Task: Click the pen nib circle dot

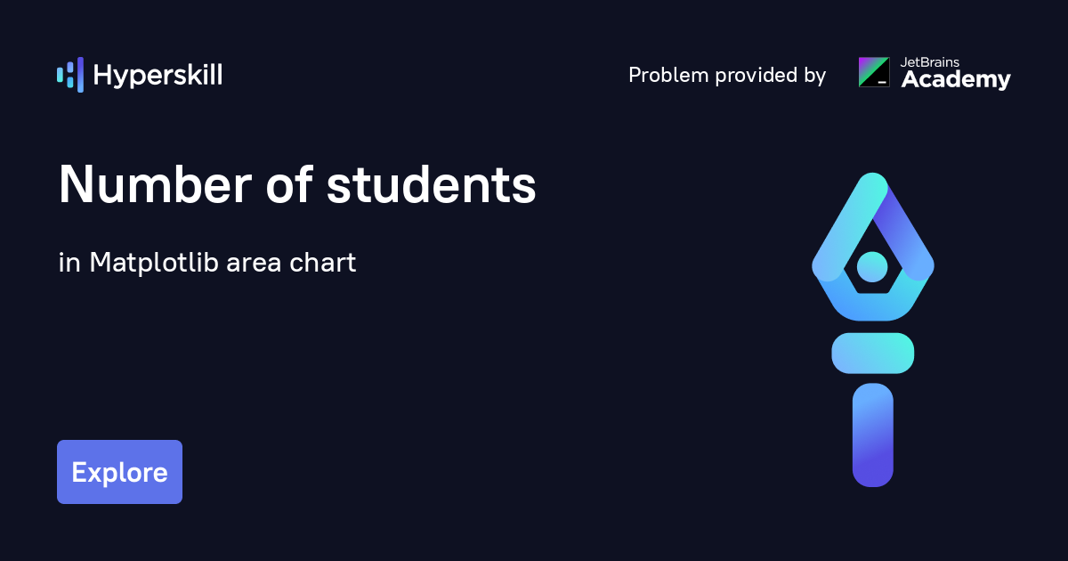Action: coord(872,265)
